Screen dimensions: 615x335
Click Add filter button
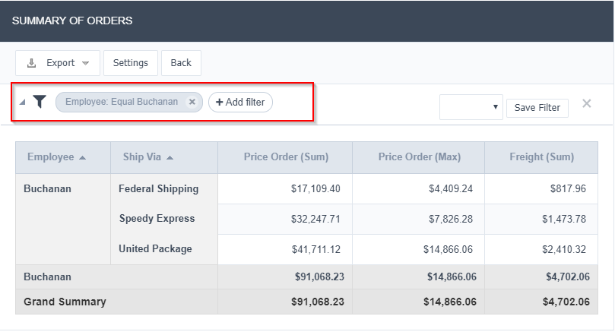click(240, 102)
